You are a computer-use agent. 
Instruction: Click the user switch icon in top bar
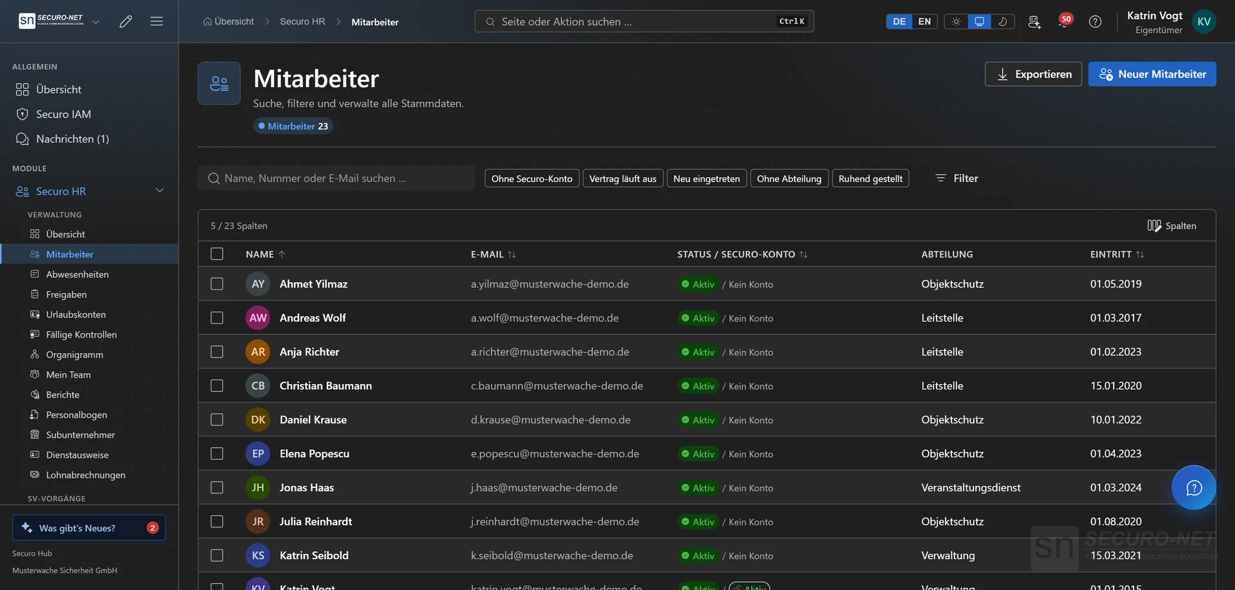(x=1034, y=21)
